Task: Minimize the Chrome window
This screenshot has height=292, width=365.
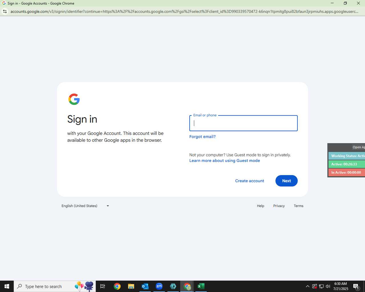Action: (332, 3)
